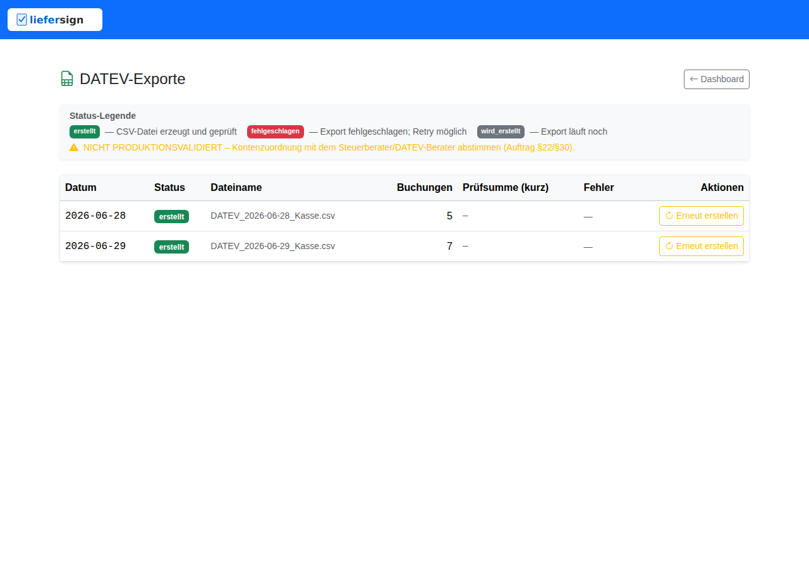809x569 pixels.
Task: Click the red fehlgeschlagen legend badge
Action: [x=276, y=132]
